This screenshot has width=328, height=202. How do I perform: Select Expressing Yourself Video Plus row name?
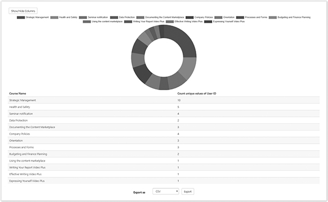[x=27, y=181]
